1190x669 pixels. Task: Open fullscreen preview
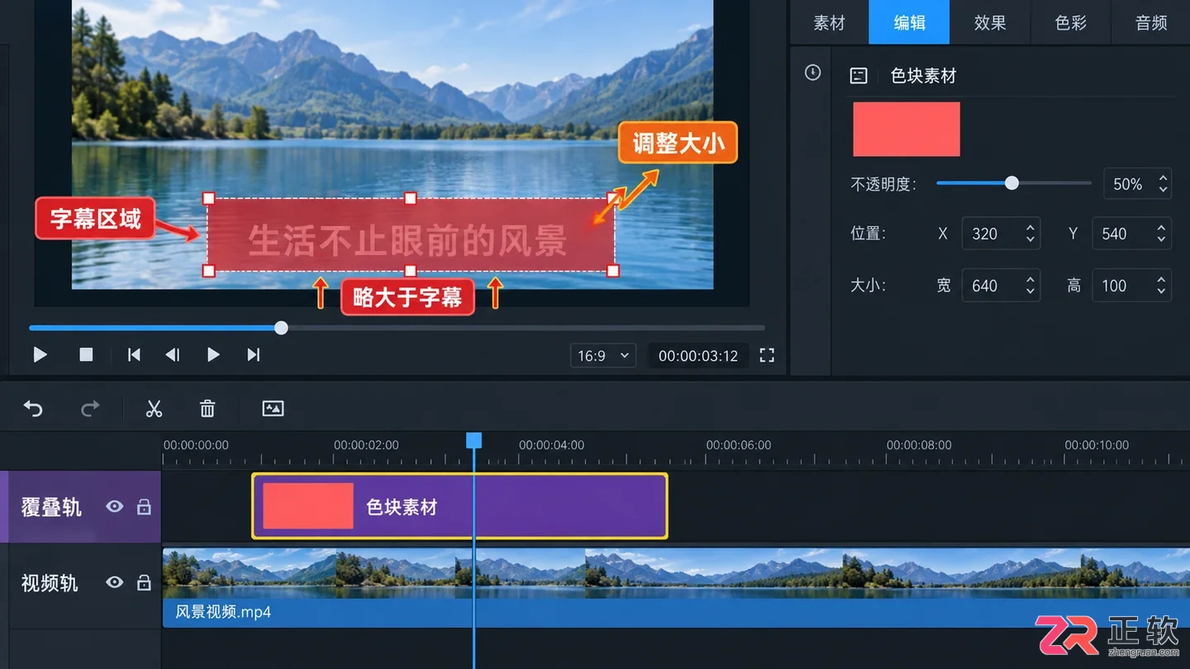tap(767, 356)
